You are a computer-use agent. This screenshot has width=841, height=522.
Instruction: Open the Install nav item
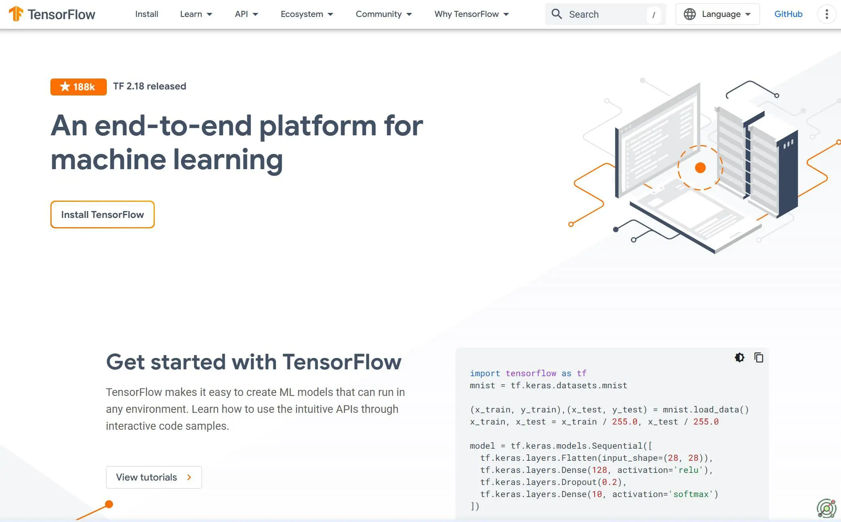pos(147,14)
